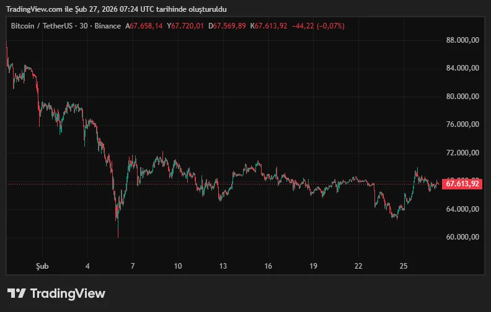Click the 13 date label on time axis
Viewport: 491px width, 312px height.
pos(223,266)
